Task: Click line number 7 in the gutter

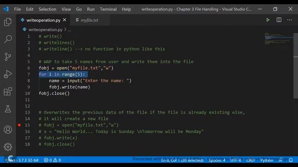Action: (29, 74)
